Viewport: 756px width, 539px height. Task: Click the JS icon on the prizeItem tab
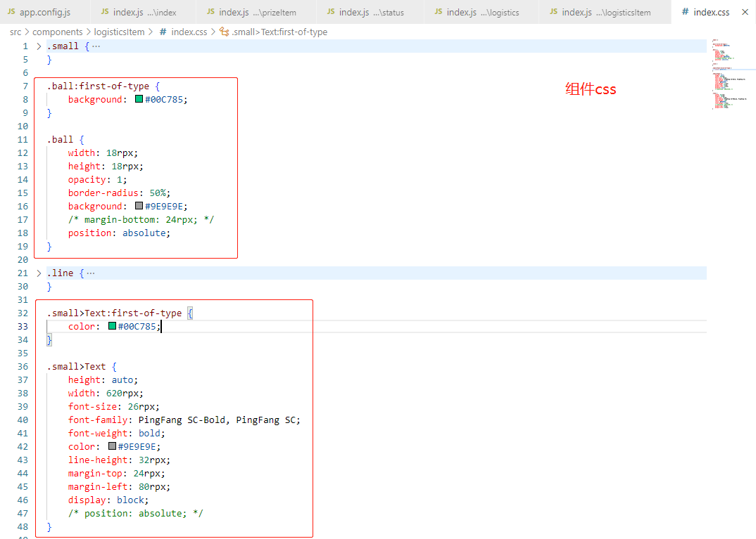(210, 11)
